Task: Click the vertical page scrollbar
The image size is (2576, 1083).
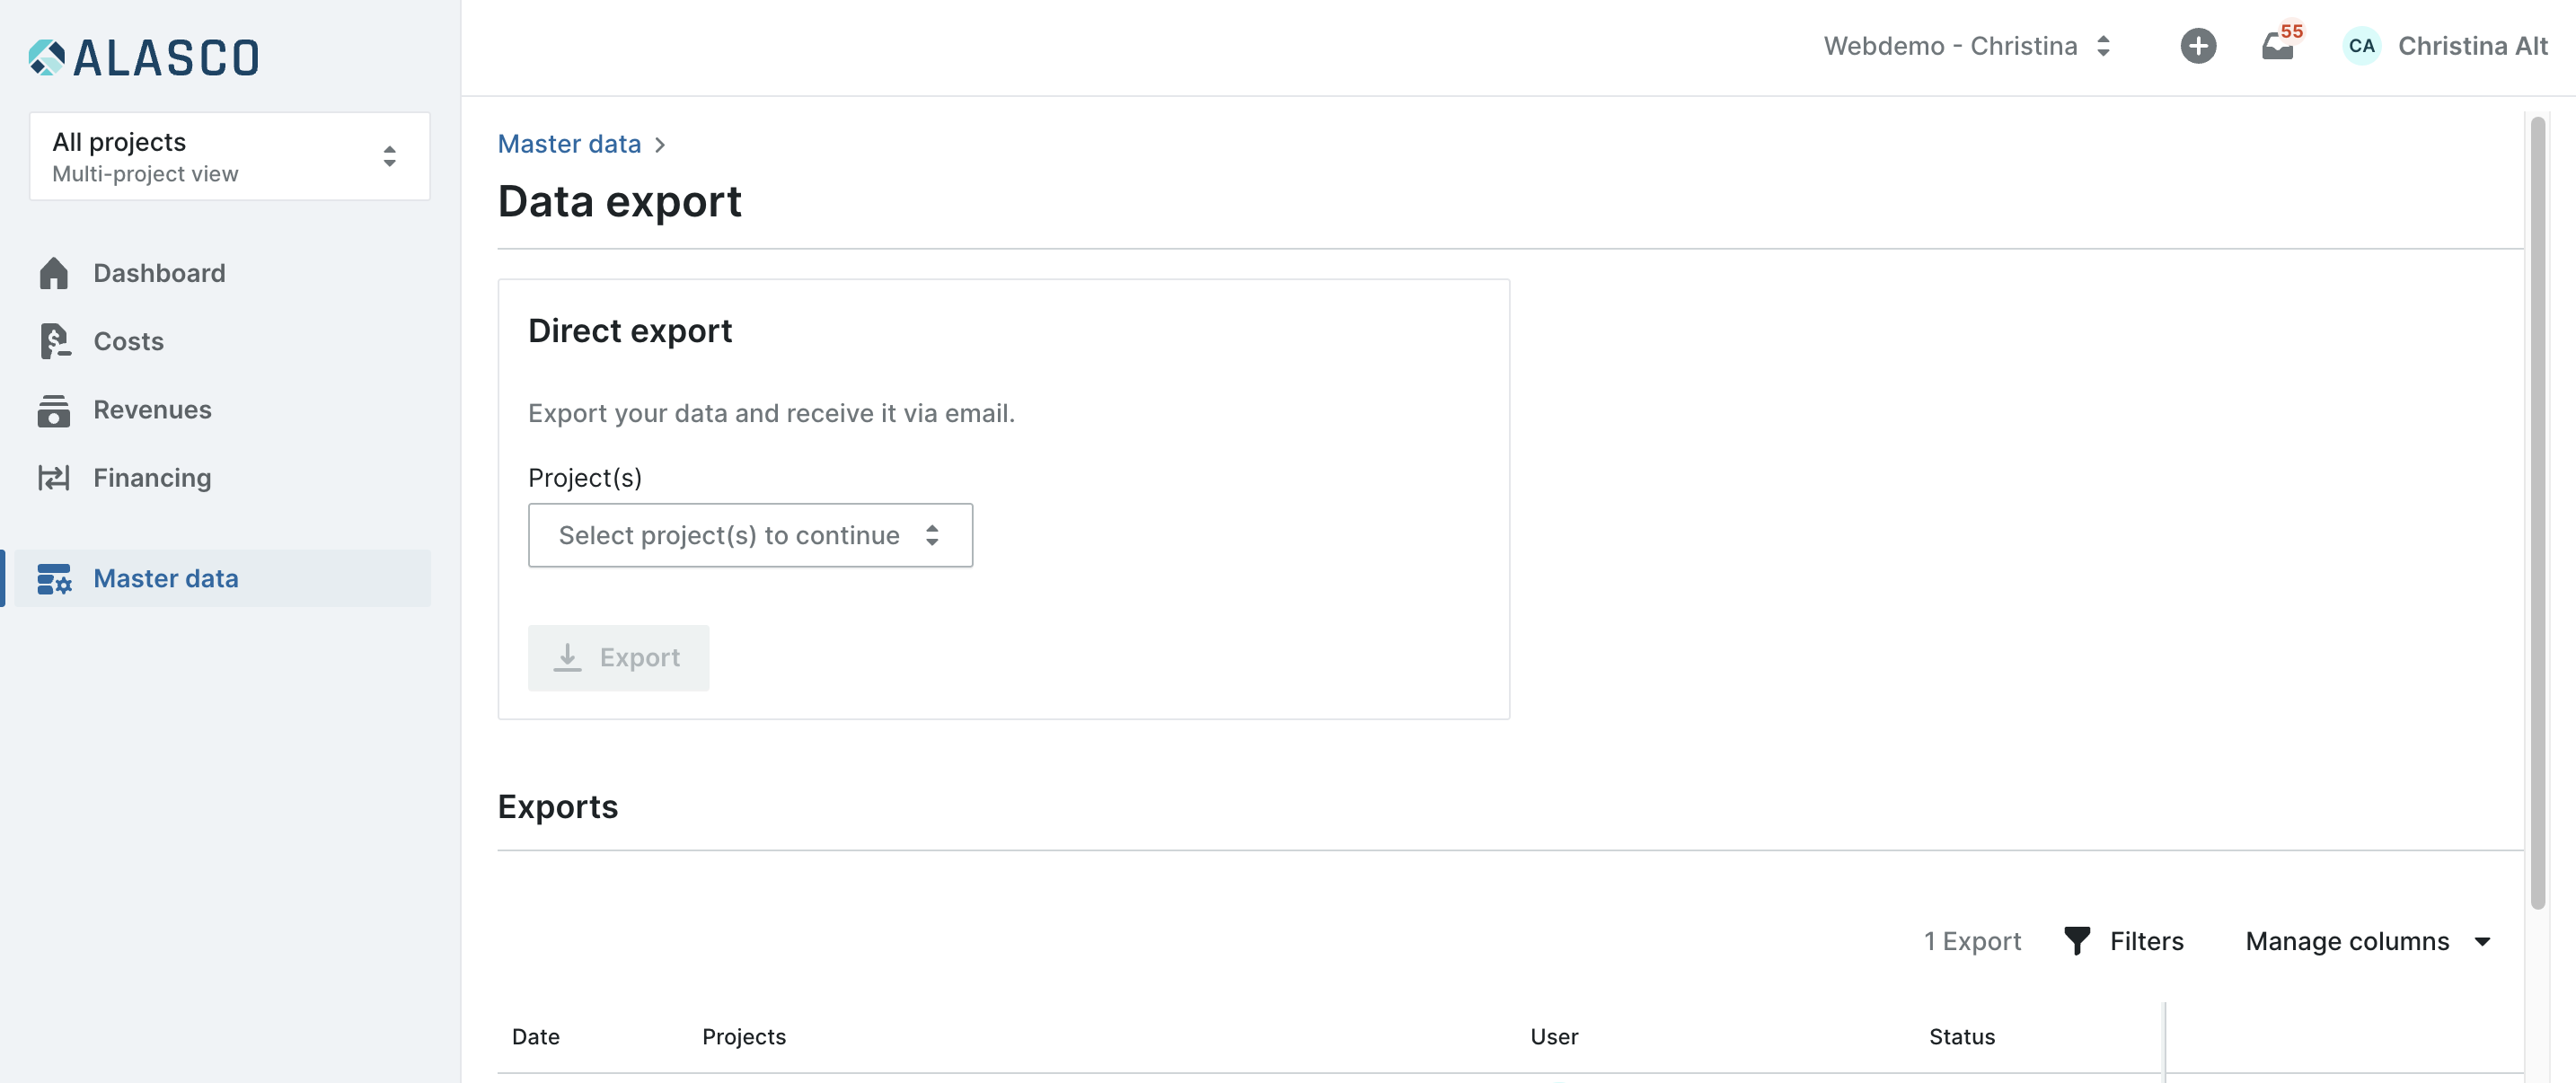Action: pos(2537,510)
